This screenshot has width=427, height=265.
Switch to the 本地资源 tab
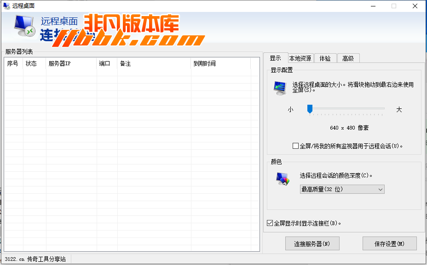click(x=300, y=58)
